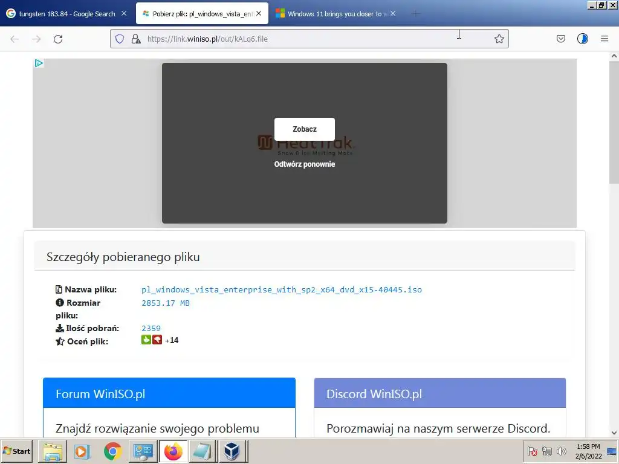Close the Windows 11 tab
This screenshot has width=619, height=464.
[393, 13]
